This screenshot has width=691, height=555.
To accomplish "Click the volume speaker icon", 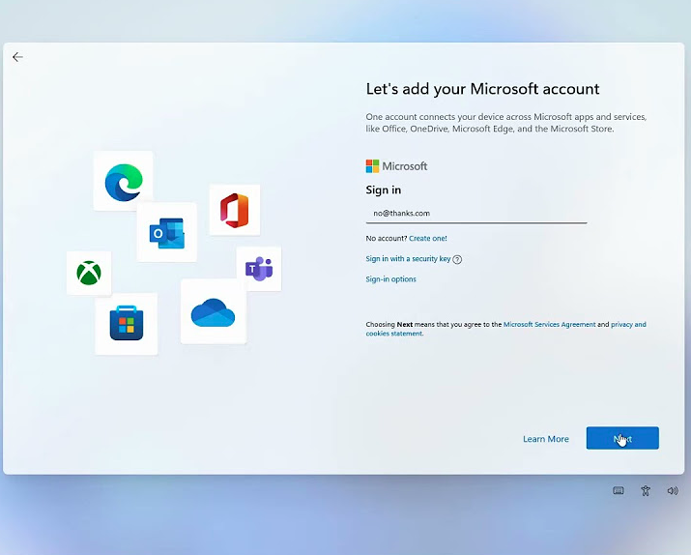I will (x=673, y=490).
